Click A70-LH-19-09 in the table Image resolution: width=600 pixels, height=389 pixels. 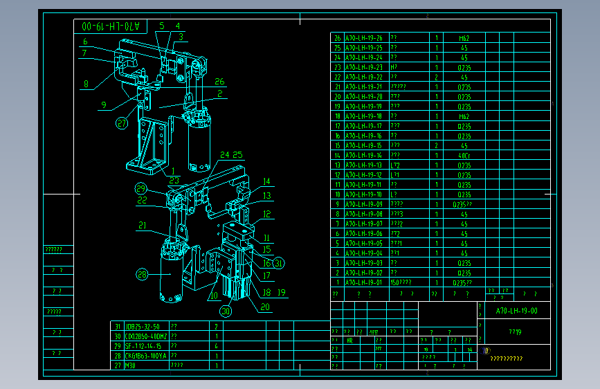coord(363,204)
